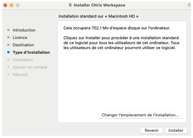This screenshot has width=193, height=138.
Task: Click the Installer button
Action: (176, 130)
